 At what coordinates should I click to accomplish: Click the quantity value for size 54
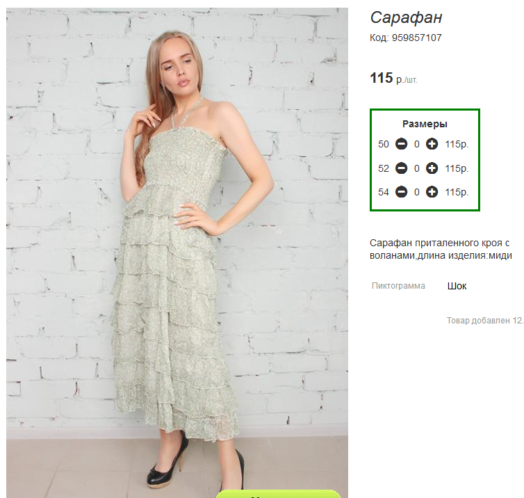point(417,192)
